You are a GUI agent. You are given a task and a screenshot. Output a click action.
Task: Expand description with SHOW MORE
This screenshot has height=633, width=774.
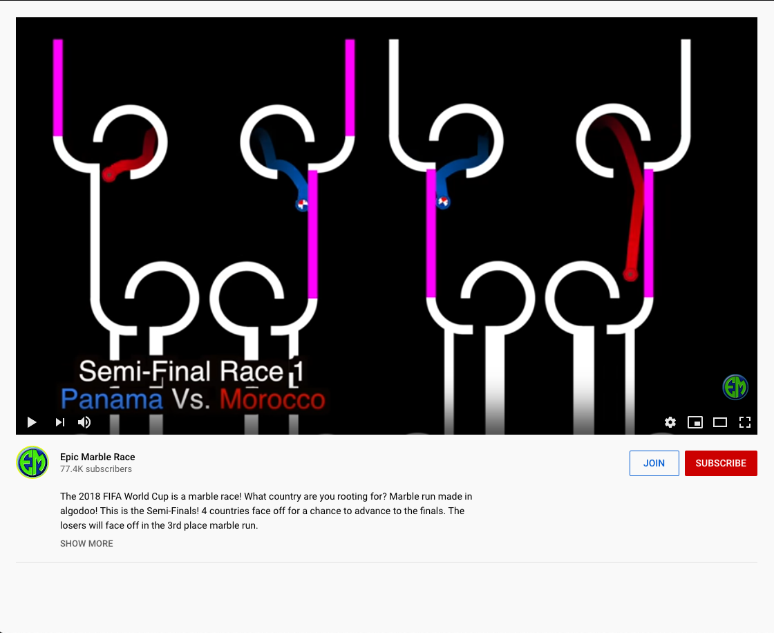[86, 543]
